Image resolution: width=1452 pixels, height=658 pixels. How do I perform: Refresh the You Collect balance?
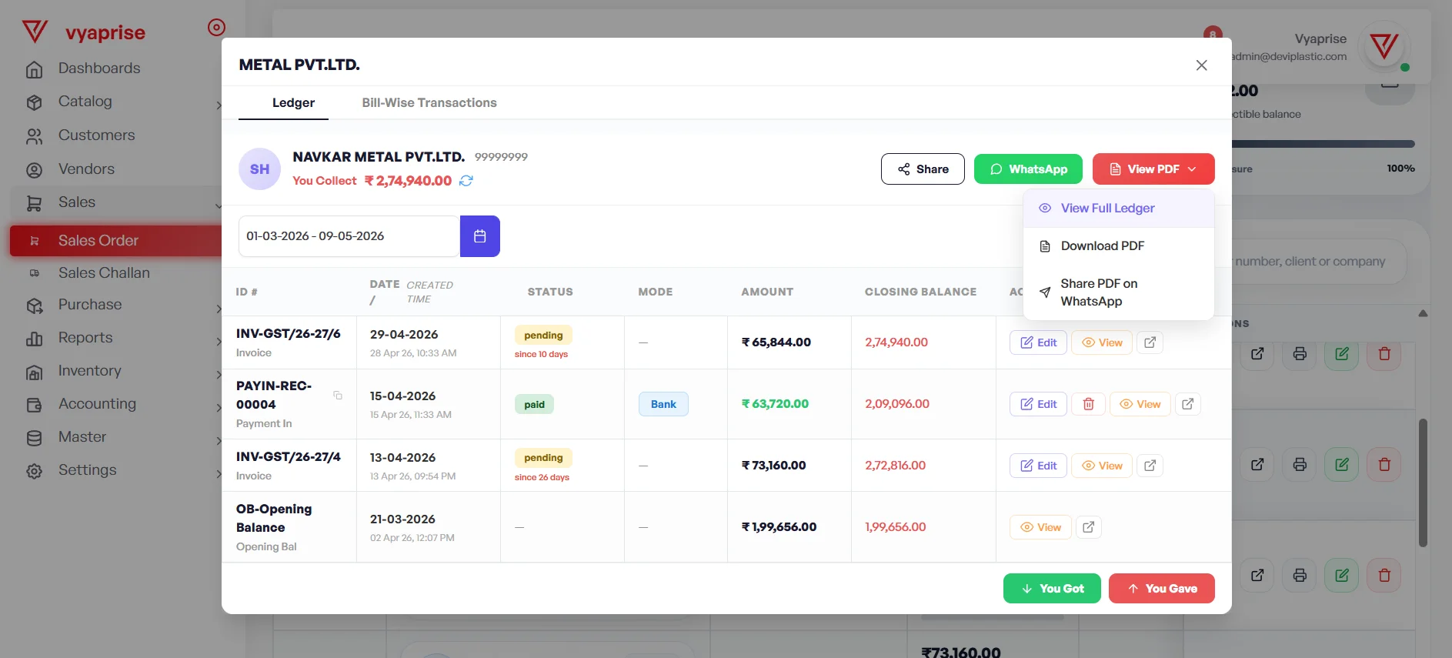click(466, 181)
